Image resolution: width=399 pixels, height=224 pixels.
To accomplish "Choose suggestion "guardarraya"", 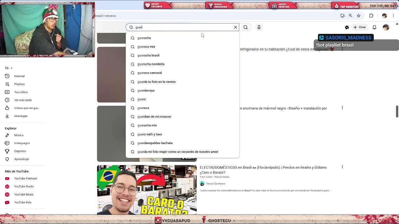I will click(182, 91).
